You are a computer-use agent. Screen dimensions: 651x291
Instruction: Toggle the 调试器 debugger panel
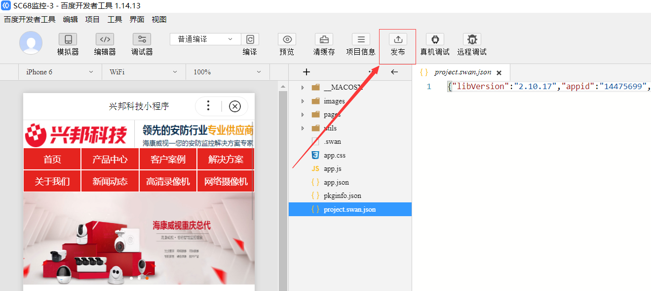coord(142,39)
